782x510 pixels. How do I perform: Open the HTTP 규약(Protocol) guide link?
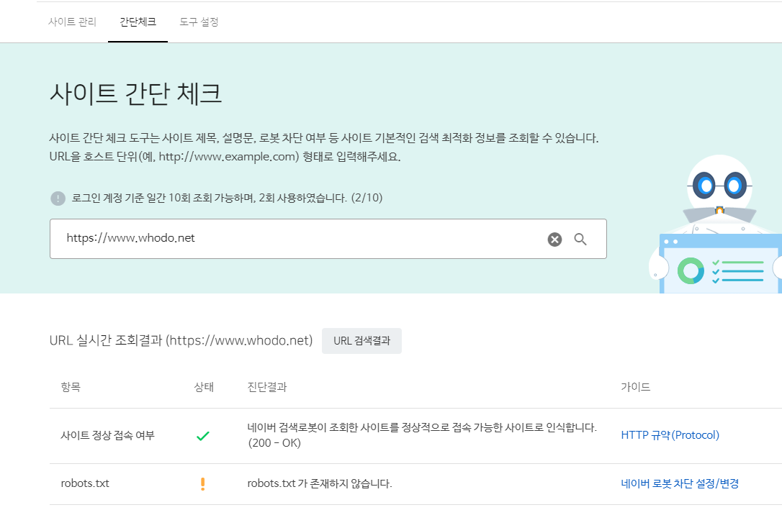tap(670, 434)
